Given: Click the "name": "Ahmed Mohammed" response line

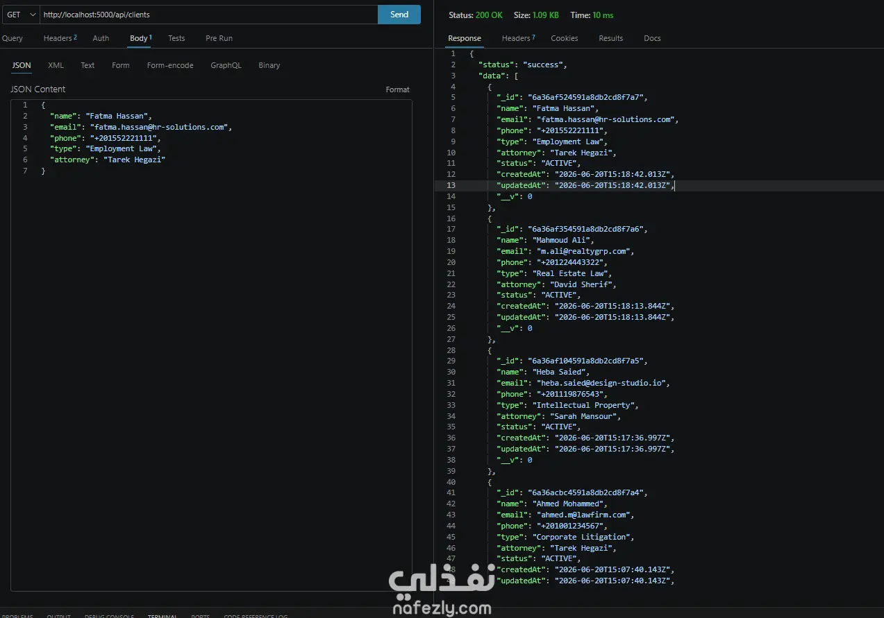Looking at the screenshot, I should 552,504.
